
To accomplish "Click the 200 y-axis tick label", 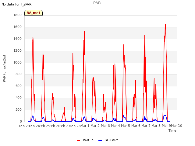I will (x=19, y=109).
